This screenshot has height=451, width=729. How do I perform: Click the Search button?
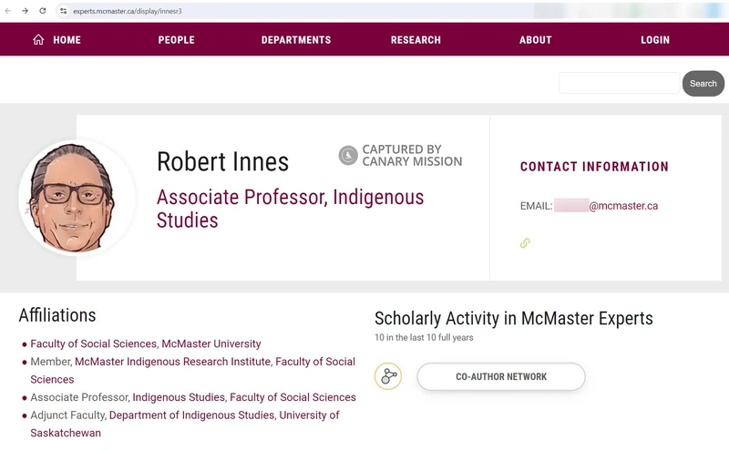tap(703, 83)
